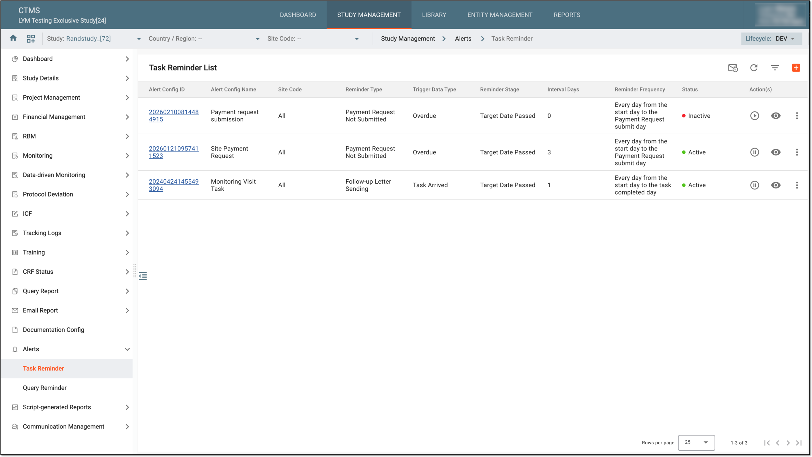
Task: Click the Financial Management icon in sidebar
Action: pyautogui.click(x=15, y=117)
